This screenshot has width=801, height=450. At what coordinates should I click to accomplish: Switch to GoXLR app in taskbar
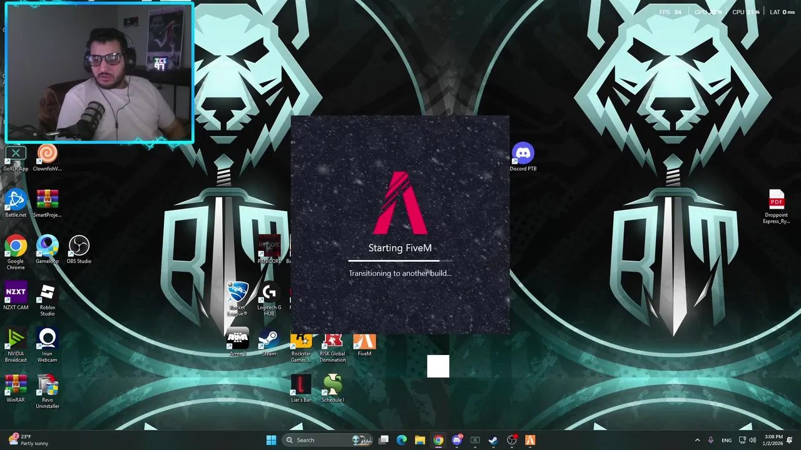click(x=475, y=440)
